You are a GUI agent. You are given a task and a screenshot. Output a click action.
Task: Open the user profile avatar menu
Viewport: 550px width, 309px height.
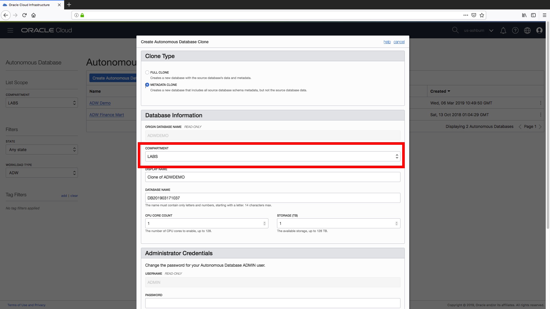pyautogui.click(x=540, y=30)
